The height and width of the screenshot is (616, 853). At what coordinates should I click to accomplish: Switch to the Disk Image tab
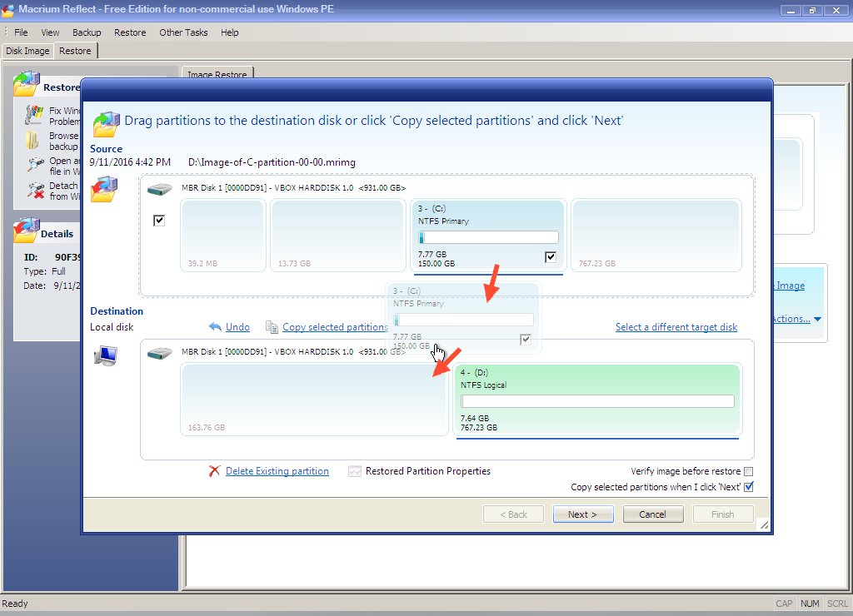pyautogui.click(x=28, y=51)
